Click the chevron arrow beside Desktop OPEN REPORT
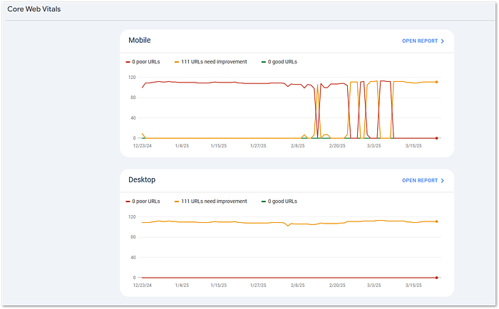The width and height of the screenshot is (499, 309). (x=443, y=181)
